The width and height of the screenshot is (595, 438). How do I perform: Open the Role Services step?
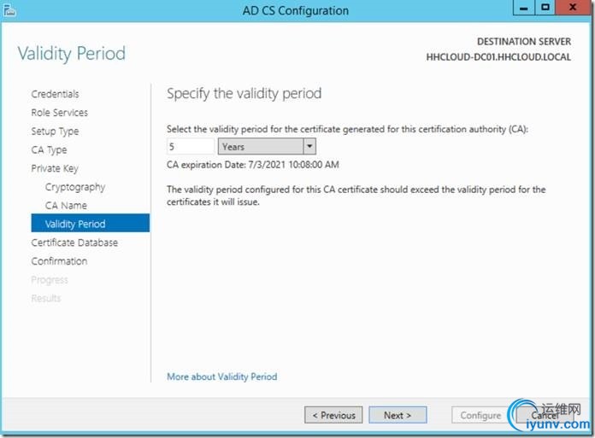(59, 113)
